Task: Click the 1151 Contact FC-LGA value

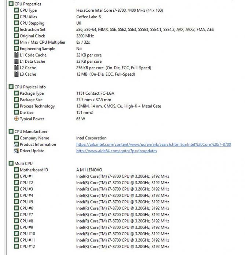Action: [95, 93]
